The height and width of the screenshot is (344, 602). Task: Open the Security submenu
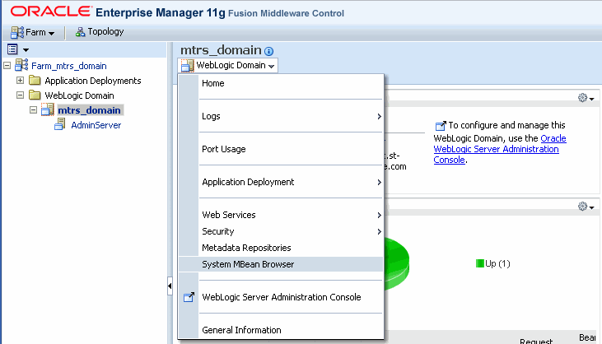point(281,231)
